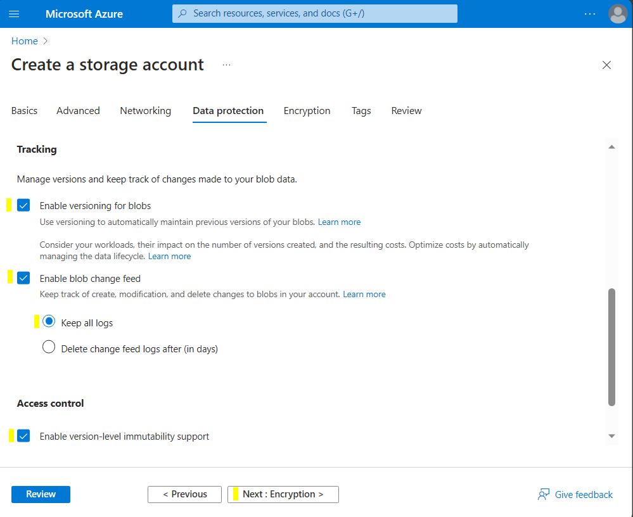Open the top bar ellipsis menu
Image resolution: width=633 pixels, height=517 pixels.
point(590,13)
